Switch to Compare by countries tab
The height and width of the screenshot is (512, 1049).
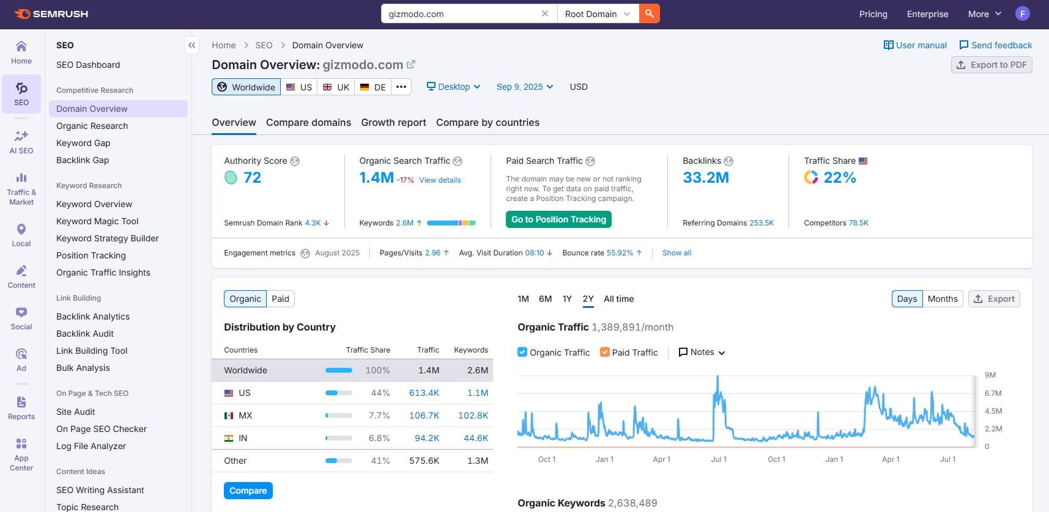click(x=487, y=122)
